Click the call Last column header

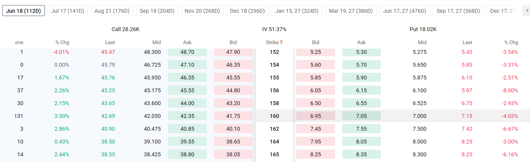[x=110, y=42]
